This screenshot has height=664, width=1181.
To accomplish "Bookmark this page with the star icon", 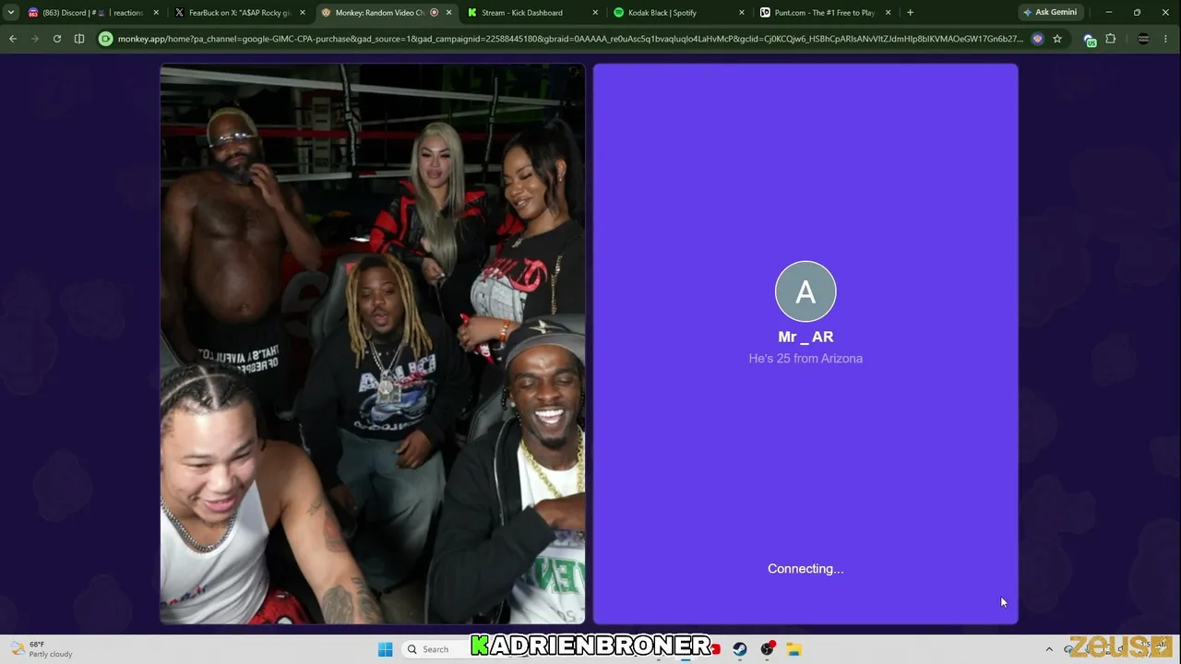I will coord(1057,39).
